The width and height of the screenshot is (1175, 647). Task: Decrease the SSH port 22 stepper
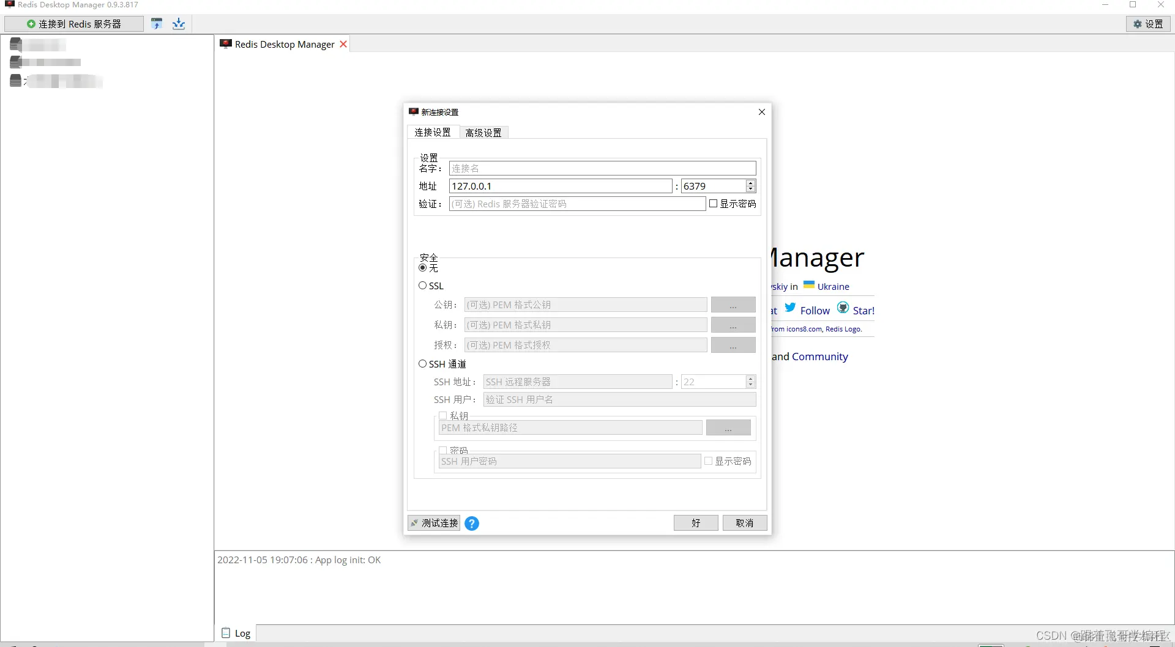[x=751, y=385]
